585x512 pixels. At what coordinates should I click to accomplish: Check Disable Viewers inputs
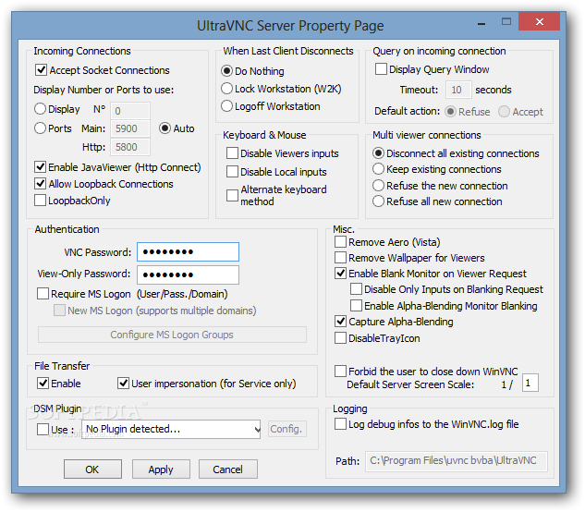click(x=232, y=153)
